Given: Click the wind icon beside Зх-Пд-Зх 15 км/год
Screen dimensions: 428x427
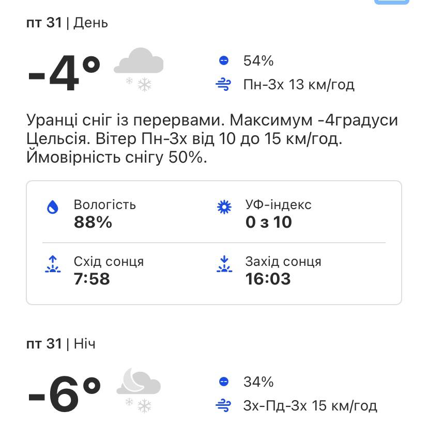Looking at the screenshot, I should pos(223,405).
